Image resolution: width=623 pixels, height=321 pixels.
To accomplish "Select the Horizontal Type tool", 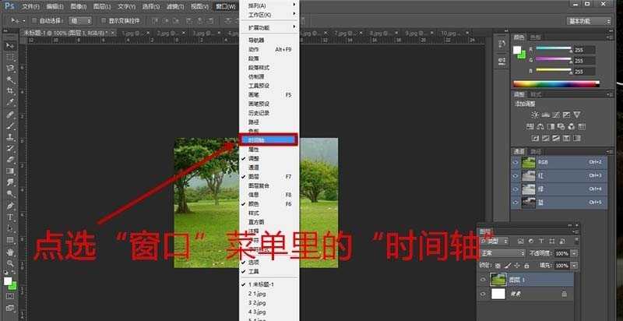I will (10, 217).
